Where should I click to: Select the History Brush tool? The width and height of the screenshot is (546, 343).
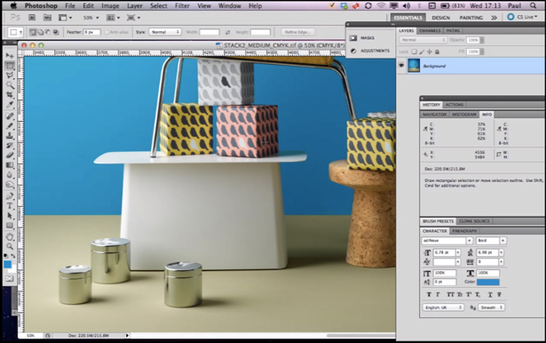(10, 146)
